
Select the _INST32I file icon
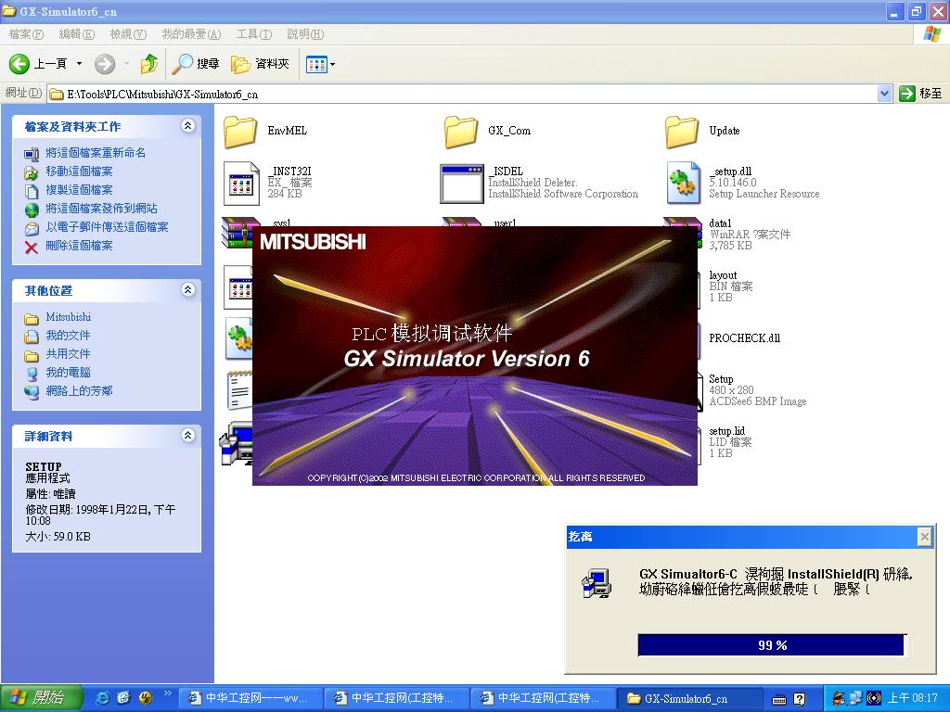pos(241,183)
